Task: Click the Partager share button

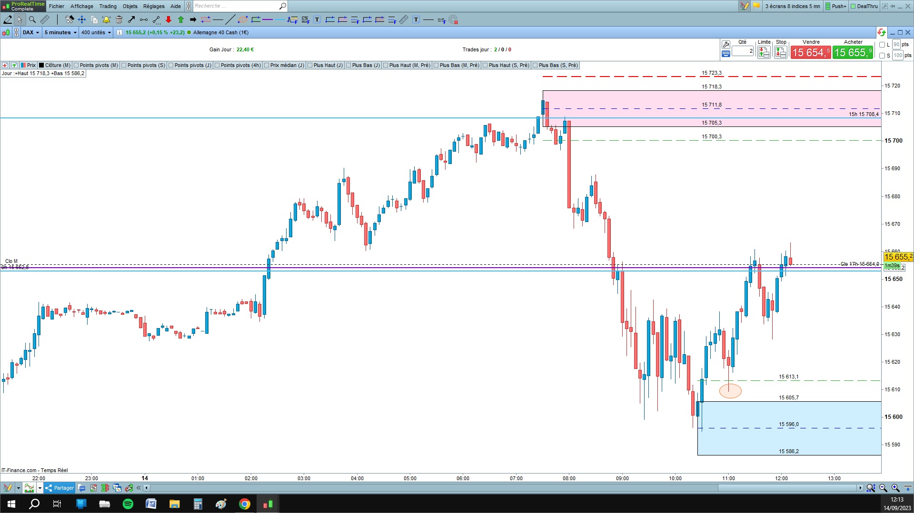Action: pyautogui.click(x=60, y=488)
